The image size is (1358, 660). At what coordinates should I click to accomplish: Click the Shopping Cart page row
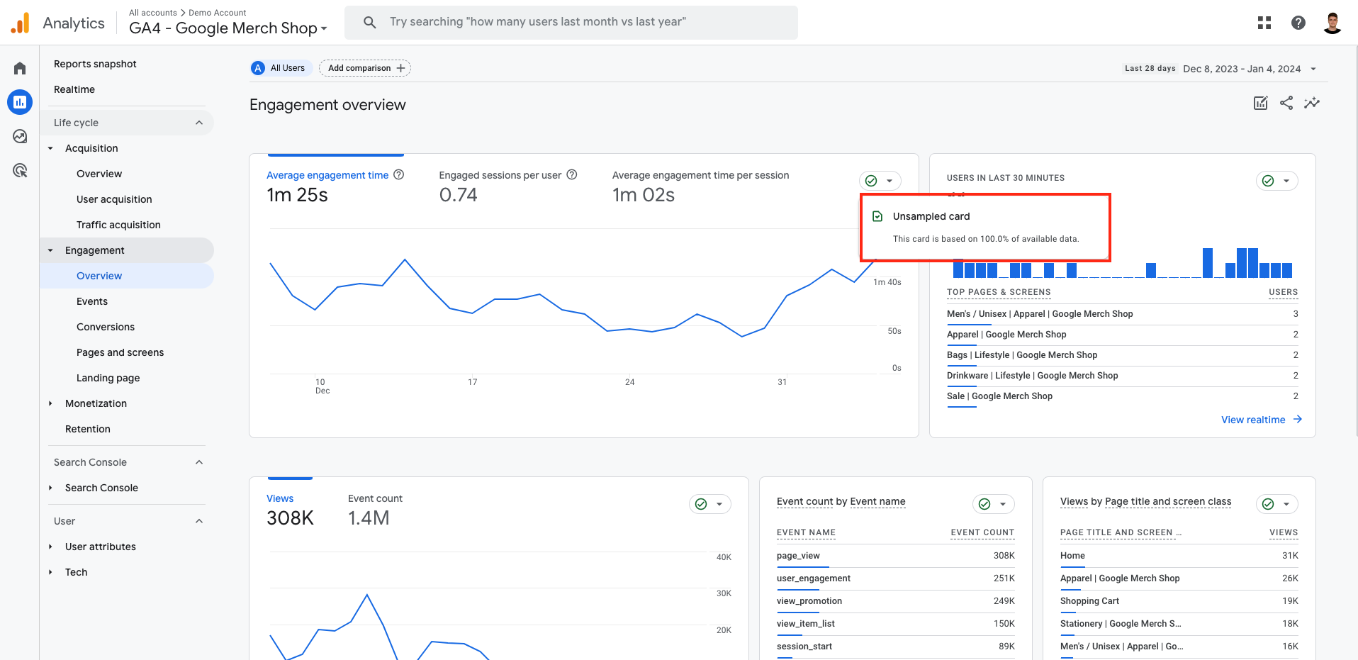click(1179, 601)
